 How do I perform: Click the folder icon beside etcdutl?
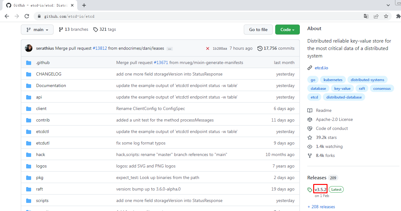(29, 143)
